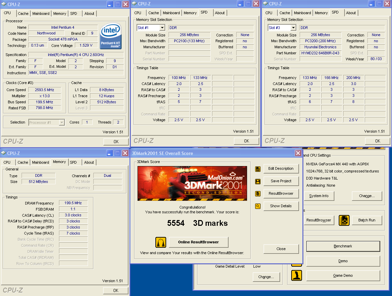The image size is (392, 296).
Task: Switch to Mainboard tab in the Processor window
Action: pos(41,14)
